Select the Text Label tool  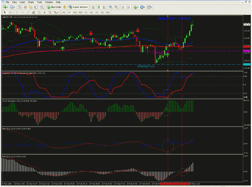[x=50, y=13]
